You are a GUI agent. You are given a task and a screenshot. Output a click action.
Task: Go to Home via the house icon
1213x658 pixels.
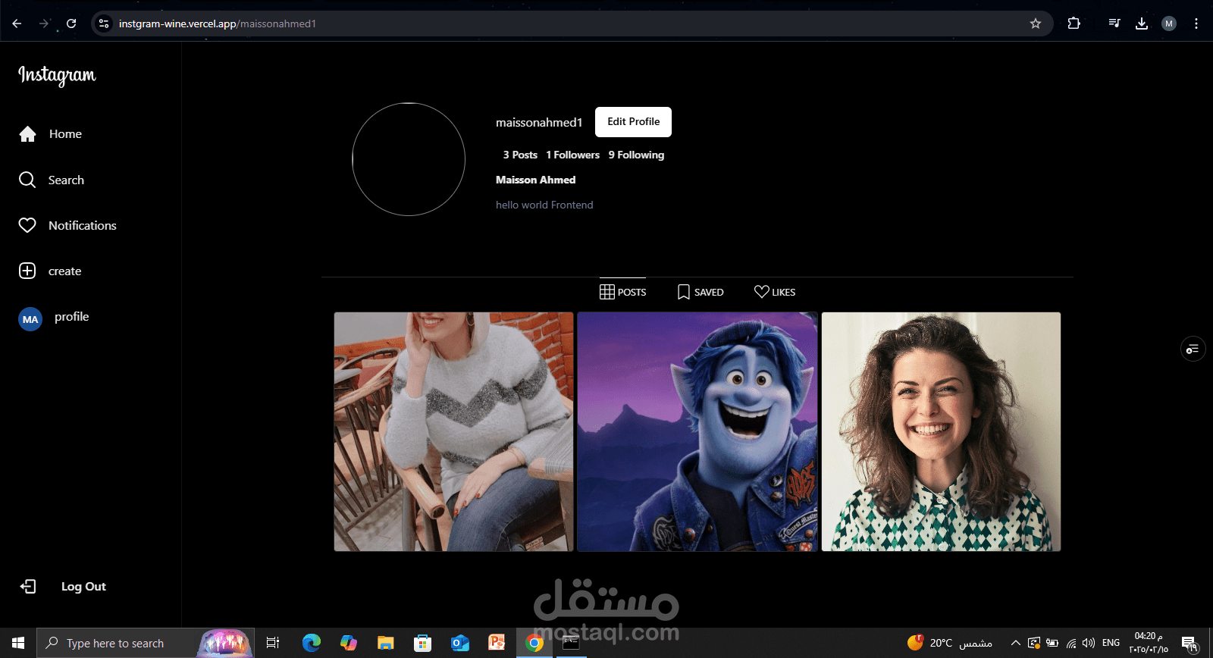(28, 134)
